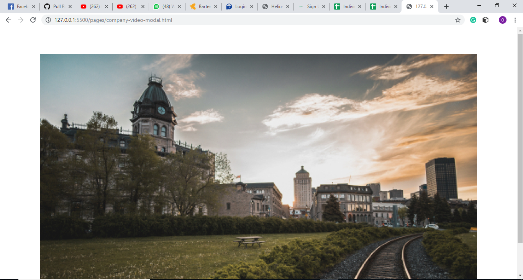The height and width of the screenshot is (280, 523).
Task: Switch to the GitHub Pull Requests tab
Action: click(57, 7)
